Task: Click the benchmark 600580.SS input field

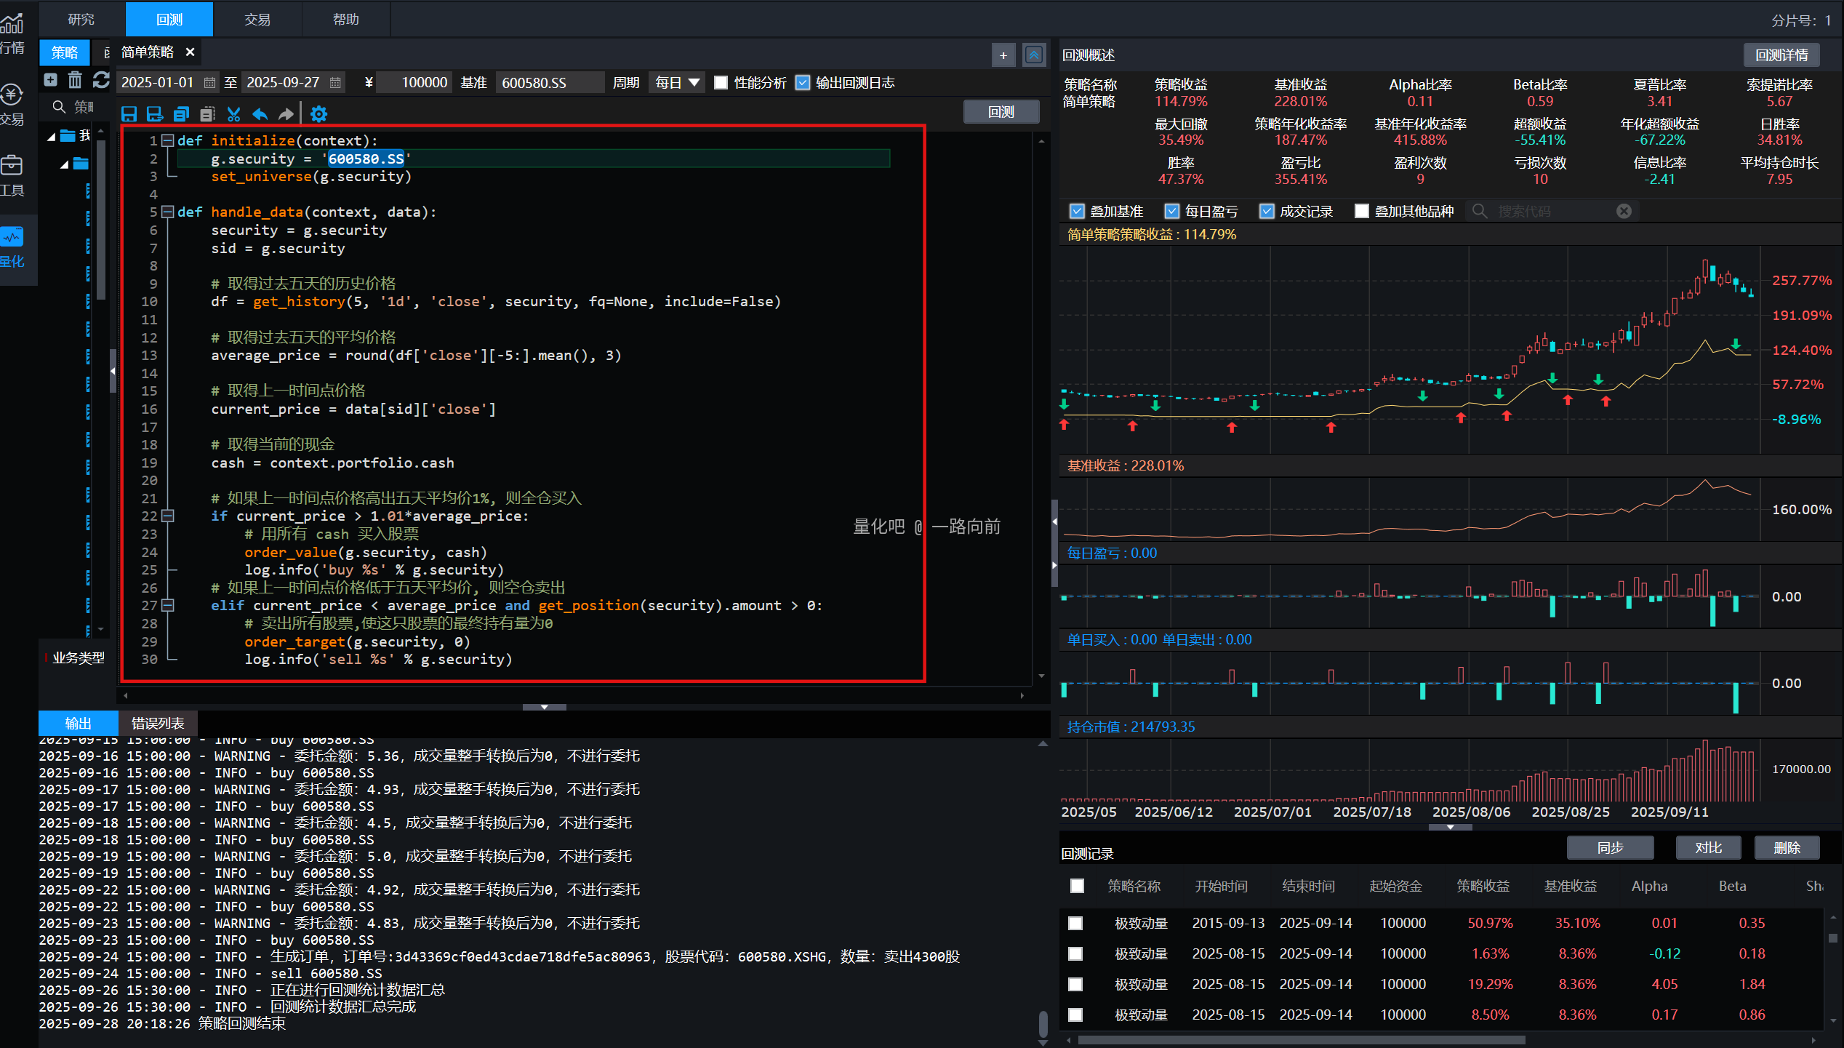Action: coord(549,83)
